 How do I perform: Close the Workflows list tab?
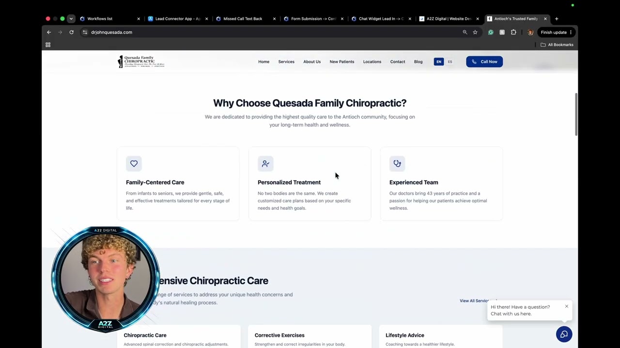(139, 19)
